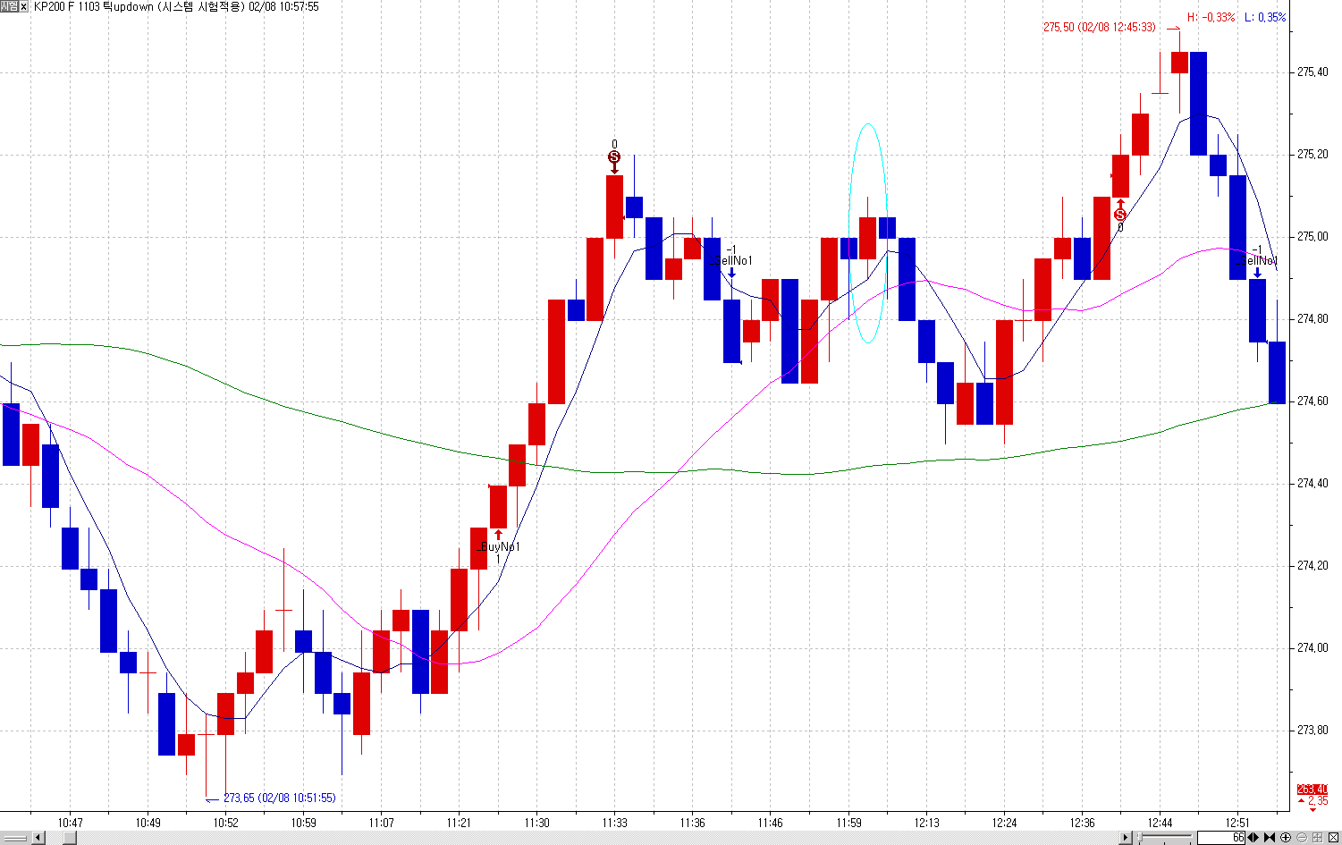The height and width of the screenshot is (845, 1342).
Task: Click the expand bars icon beside bar count
Action: [x=1253, y=838]
